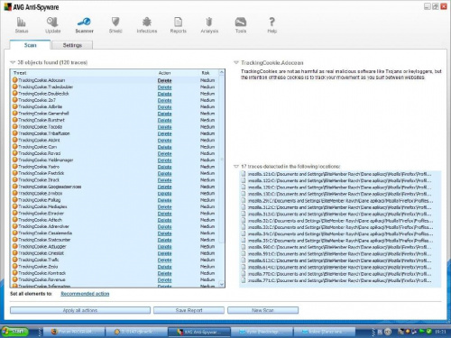Open the Status section icon
Viewport: 451px width, 338px height.
(22, 24)
